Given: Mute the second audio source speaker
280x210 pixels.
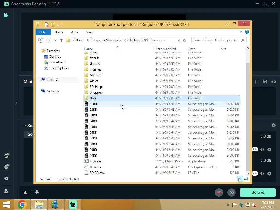Looking at the screenshot, I should coord(262,173).
